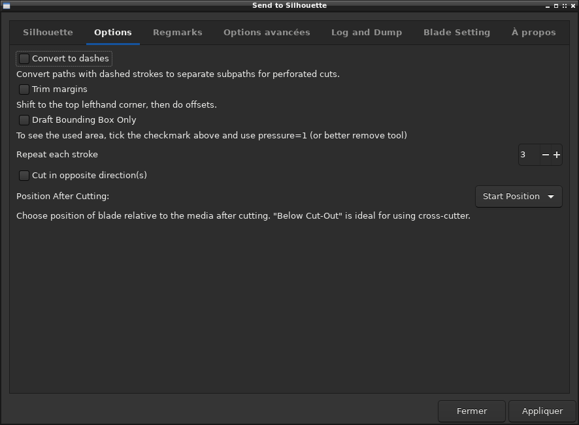Image resolution: width=579 pixels, height=425 pixels.
Task: Open the Position After Cutting dropdown
Action: [518, 197]
